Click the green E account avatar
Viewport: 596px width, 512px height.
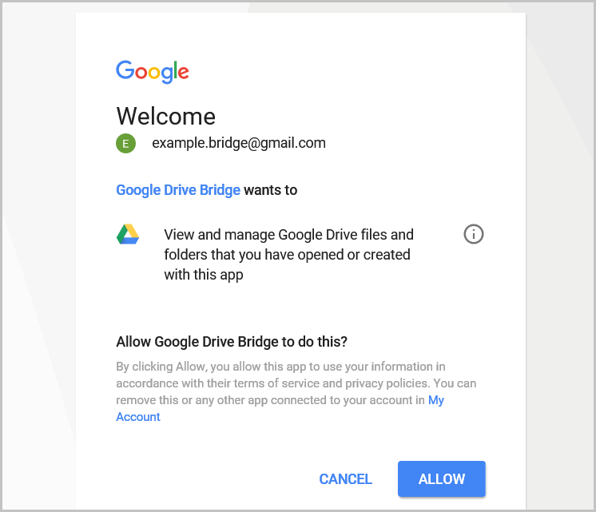125,143
